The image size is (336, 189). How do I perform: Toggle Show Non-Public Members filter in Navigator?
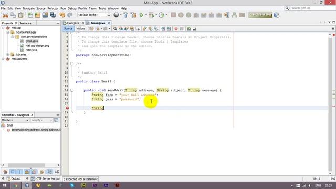pyautogui.click(x=27, y=172)
